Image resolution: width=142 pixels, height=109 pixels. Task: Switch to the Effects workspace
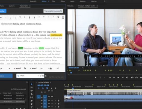[63, 1]
